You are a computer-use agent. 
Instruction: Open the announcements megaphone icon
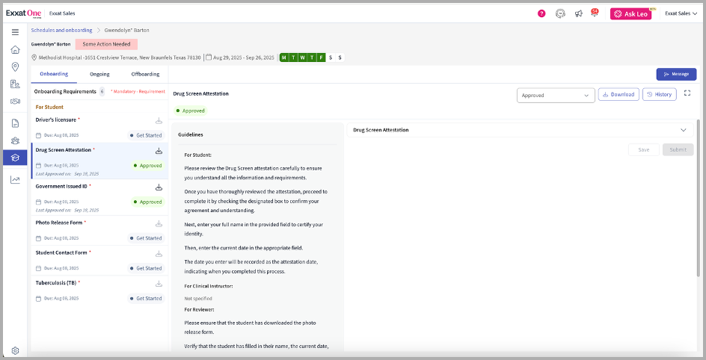point(578,13)
